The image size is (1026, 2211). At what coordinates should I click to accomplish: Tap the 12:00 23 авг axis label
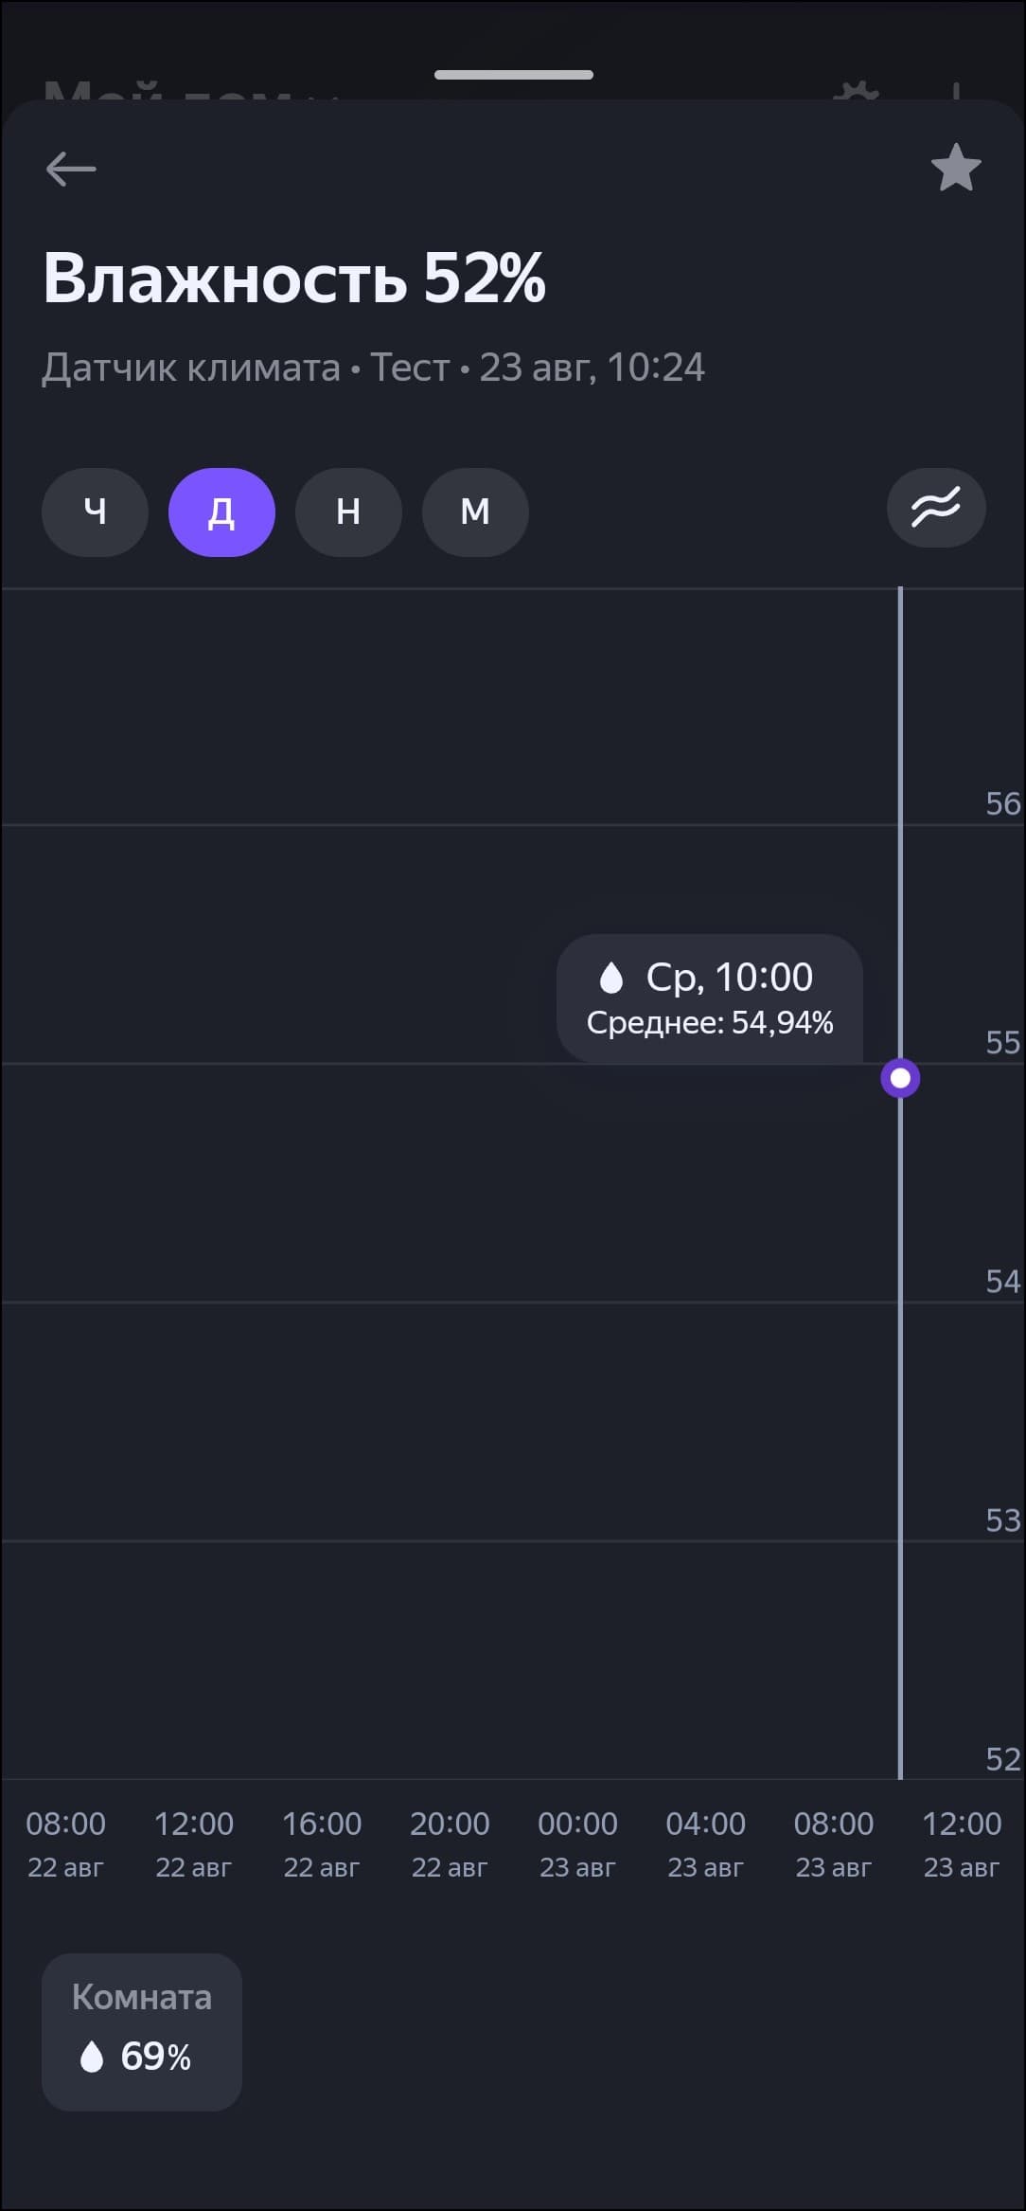point(962,1843)
